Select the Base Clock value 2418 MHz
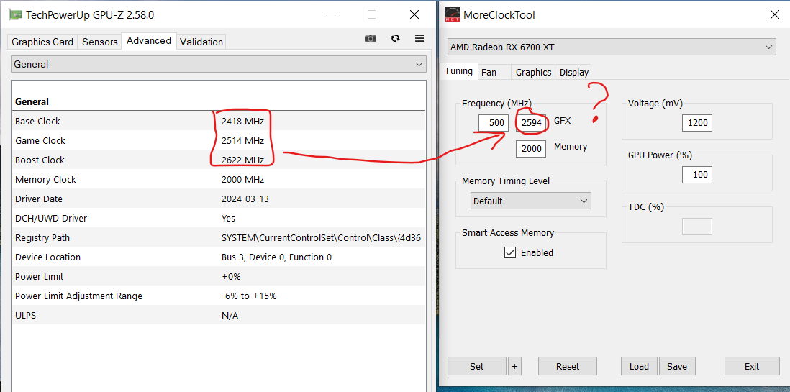 coord(242,121)
